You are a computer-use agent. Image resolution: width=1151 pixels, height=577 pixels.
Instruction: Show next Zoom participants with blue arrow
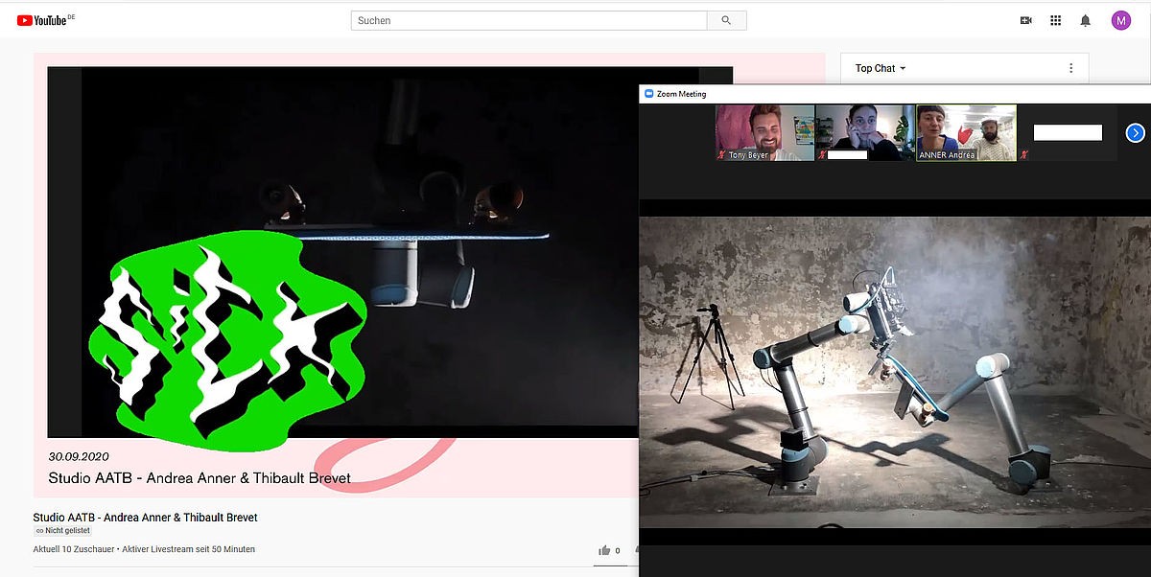(x=1135, y=133)
